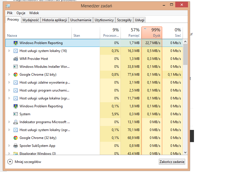245x172 pixels.
Task: Expand the Google Chrome 77,6 MB process group
Action: [9, 74]
